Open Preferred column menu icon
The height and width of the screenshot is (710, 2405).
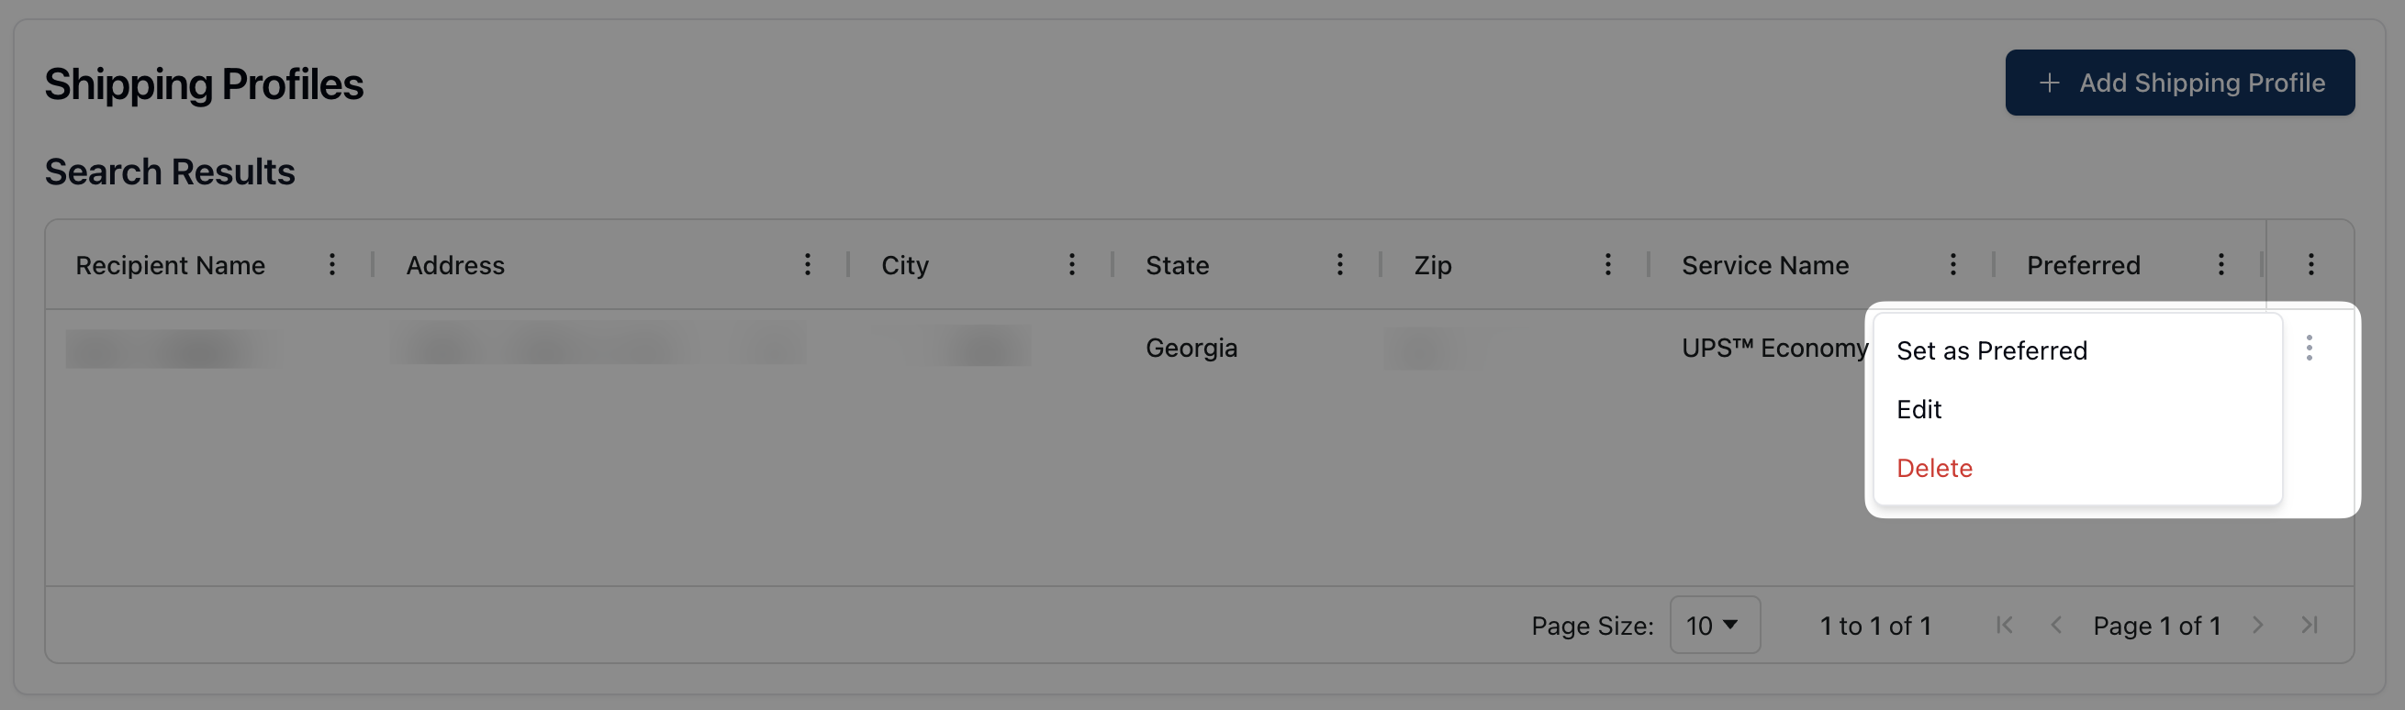point(2221,265)
